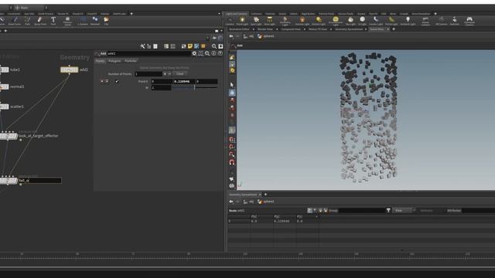Click the parameter pane help icon

tap(220, 53)
